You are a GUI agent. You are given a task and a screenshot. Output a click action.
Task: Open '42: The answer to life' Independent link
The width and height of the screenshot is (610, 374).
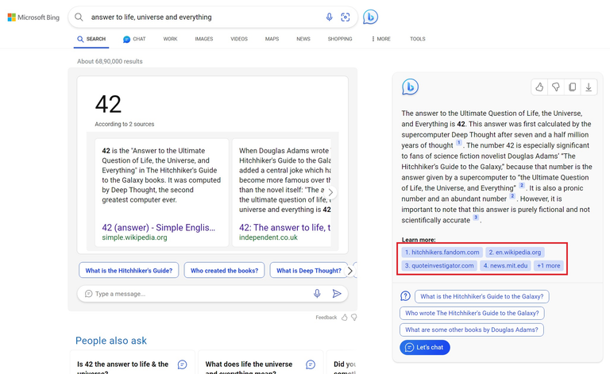pos(285,227)
